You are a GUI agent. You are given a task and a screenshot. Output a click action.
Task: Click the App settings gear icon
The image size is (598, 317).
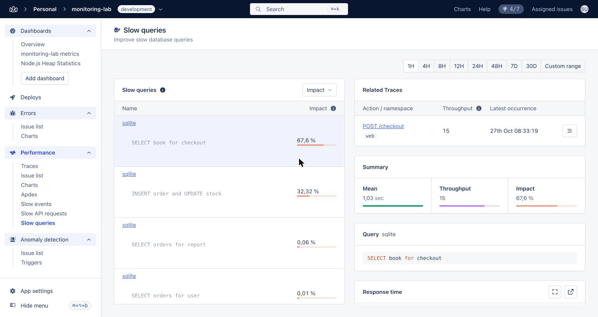pyautogui.click(x=13, y=291)
